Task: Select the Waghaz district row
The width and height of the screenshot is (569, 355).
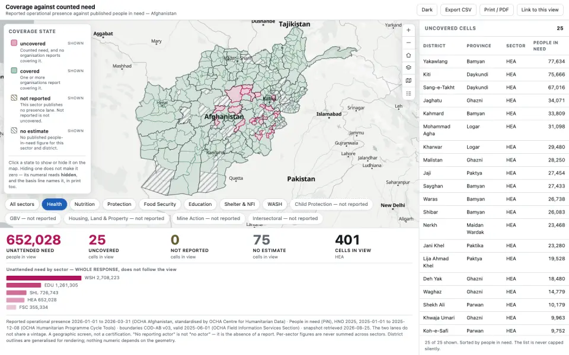Action: (x=494, y=292)
